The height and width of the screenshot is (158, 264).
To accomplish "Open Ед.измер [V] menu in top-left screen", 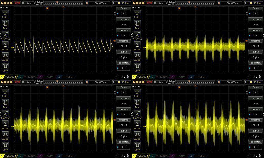I will tap(124, 66).
